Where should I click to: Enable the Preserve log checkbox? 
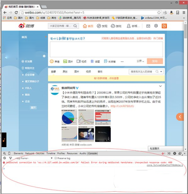pyautogui.click(x=56, y=158)
